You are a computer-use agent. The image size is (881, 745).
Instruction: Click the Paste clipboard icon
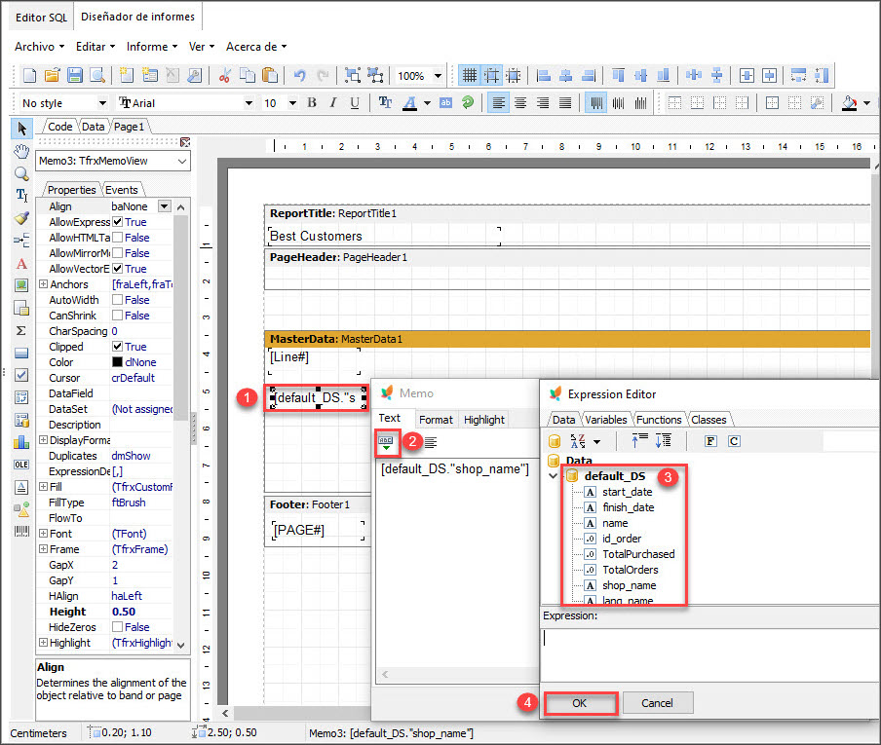(270, 75)
